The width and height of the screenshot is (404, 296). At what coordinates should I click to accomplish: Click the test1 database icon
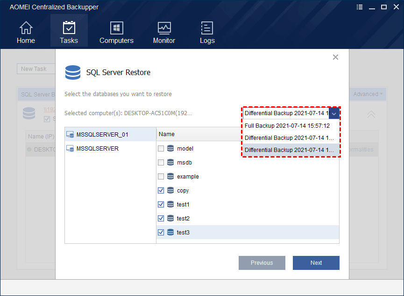pos(170,204)
